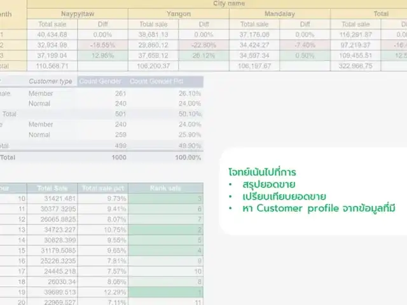The image size is (407, 305).
Task: Select the green 12.95% diff cell
Action: coord(102,55)
